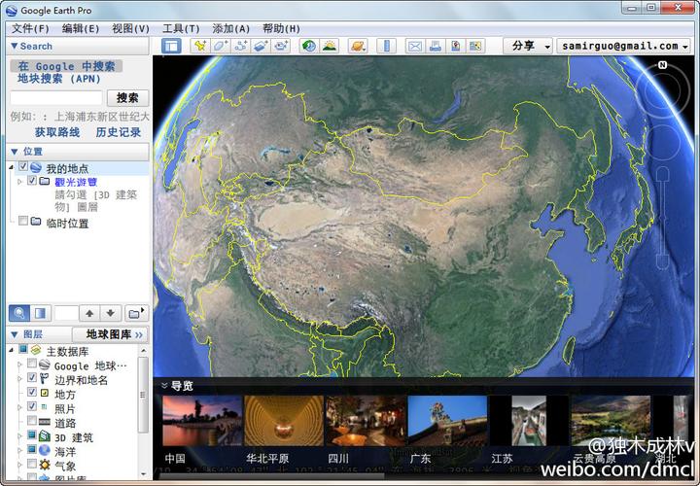Click the add placemark pushpin icon
This screenshot has height=486, width=700.
200,46
